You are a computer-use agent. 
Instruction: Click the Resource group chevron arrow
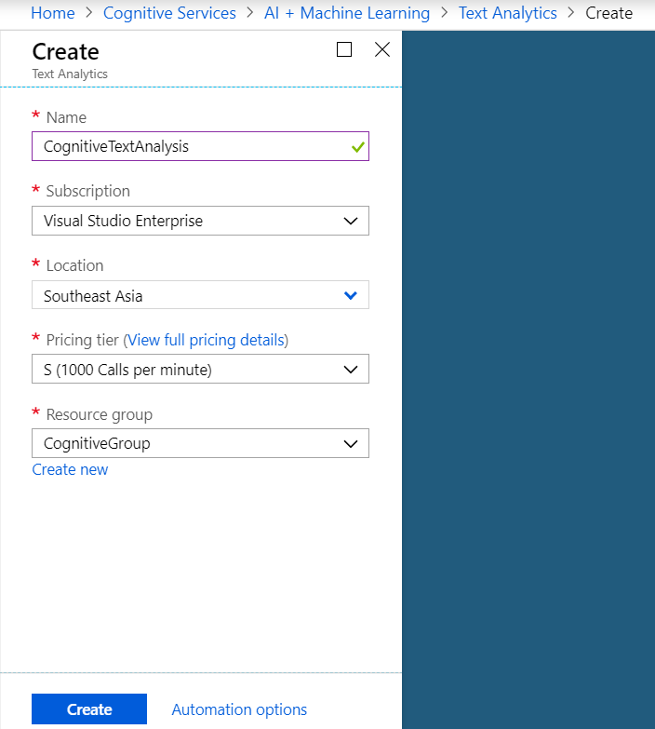coord(351,443)
